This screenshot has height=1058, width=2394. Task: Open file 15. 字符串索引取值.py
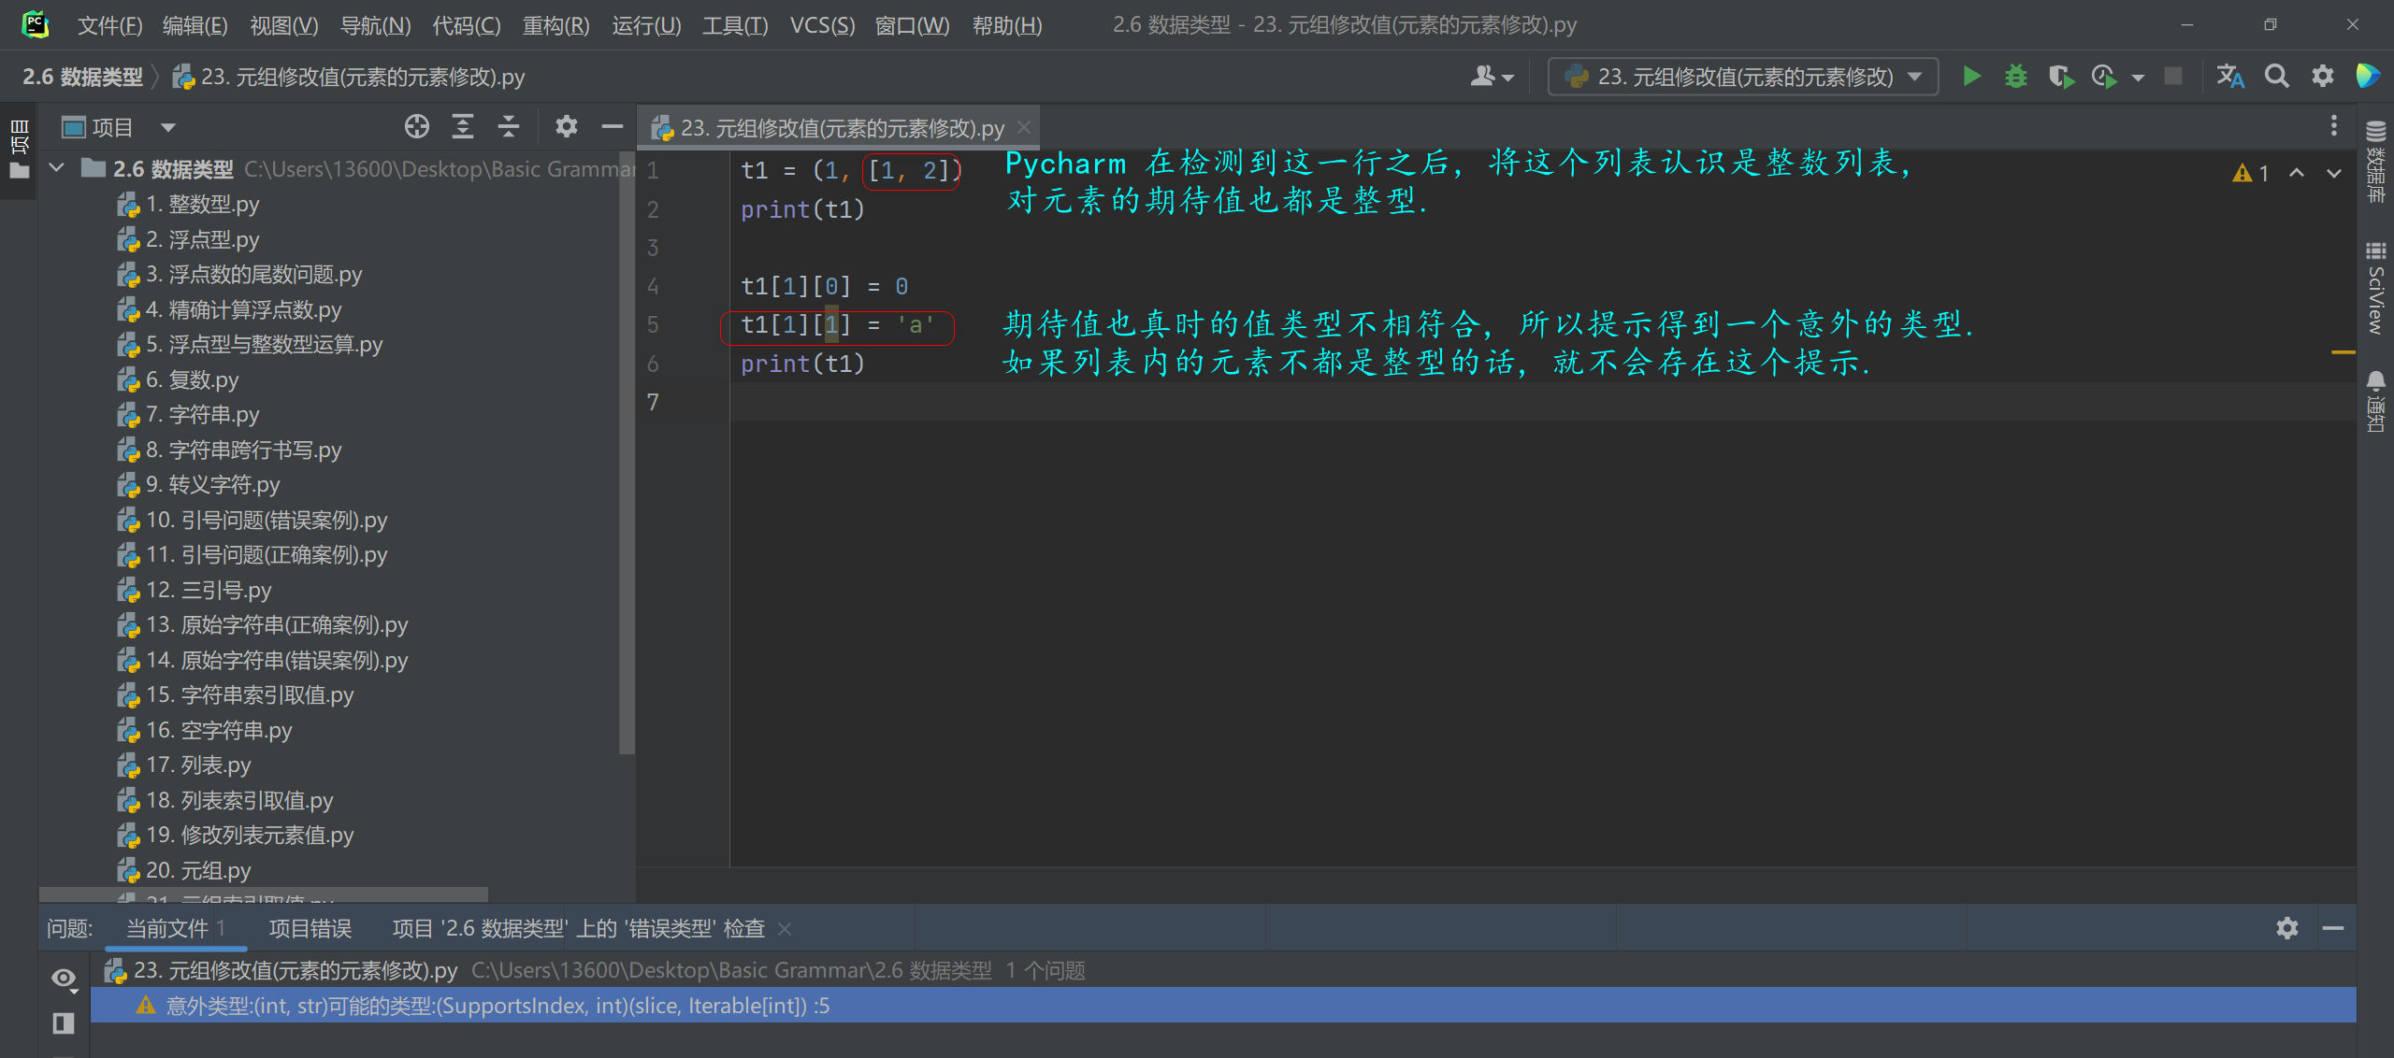pos(235,695)
